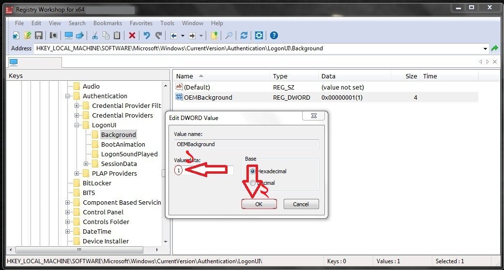
Task: Click the local registry monitor icon
Action: [x=68, y=35]
